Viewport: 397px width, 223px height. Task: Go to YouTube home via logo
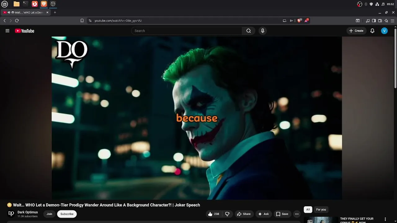point(25,31)
